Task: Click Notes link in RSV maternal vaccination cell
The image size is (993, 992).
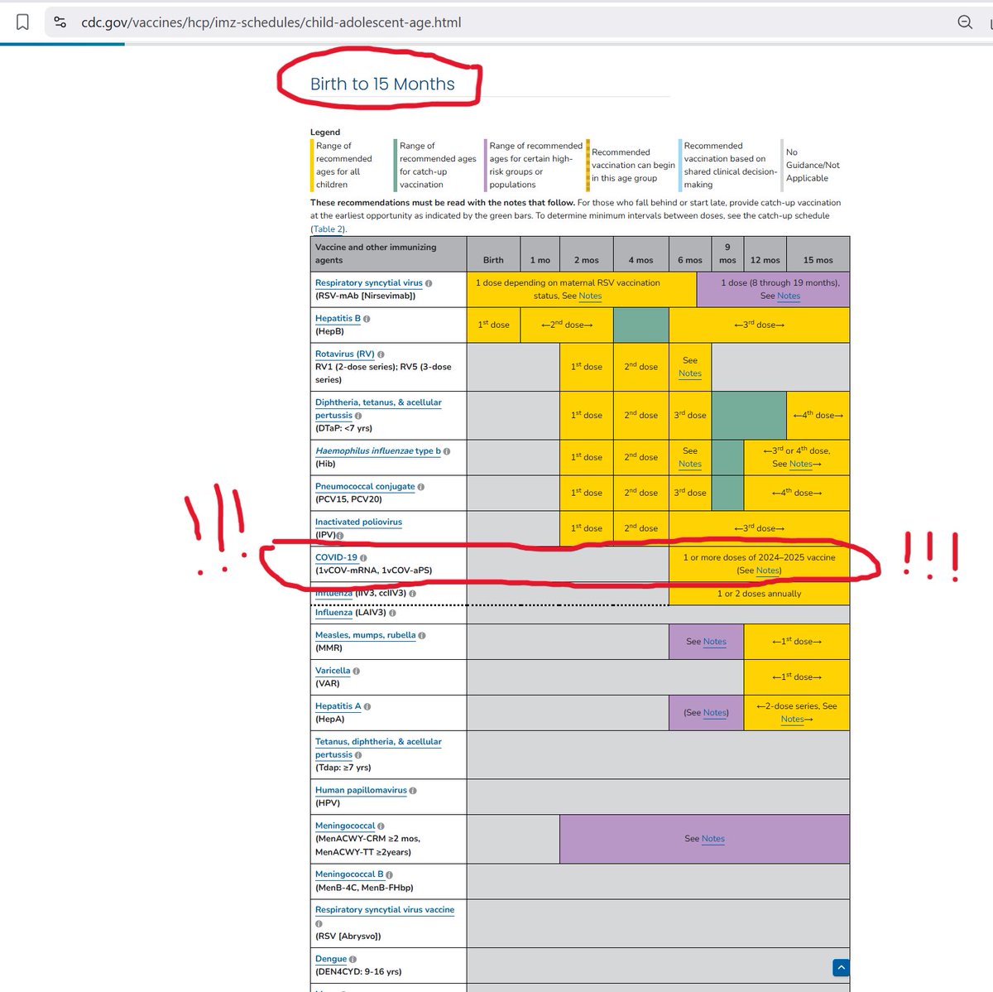Action: point(590,296)
